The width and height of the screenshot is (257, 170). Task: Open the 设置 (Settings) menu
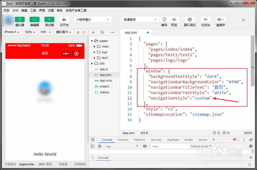click(51, 11)
